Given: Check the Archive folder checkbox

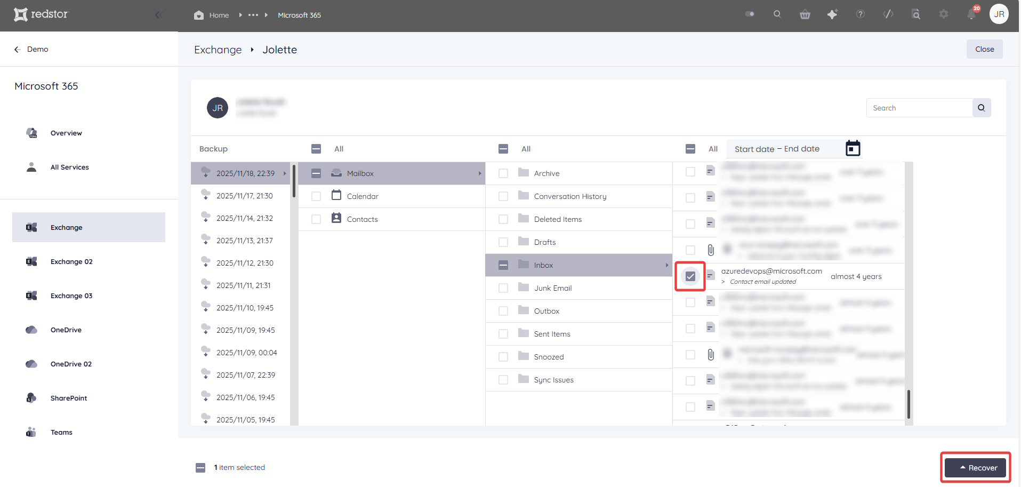Looking at the screenshot, I should coord(503,173).
